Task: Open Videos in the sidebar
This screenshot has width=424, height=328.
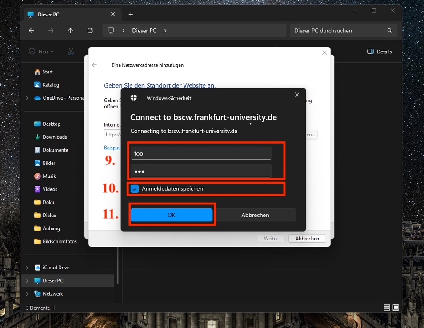Action: click(x=46, y=189)
